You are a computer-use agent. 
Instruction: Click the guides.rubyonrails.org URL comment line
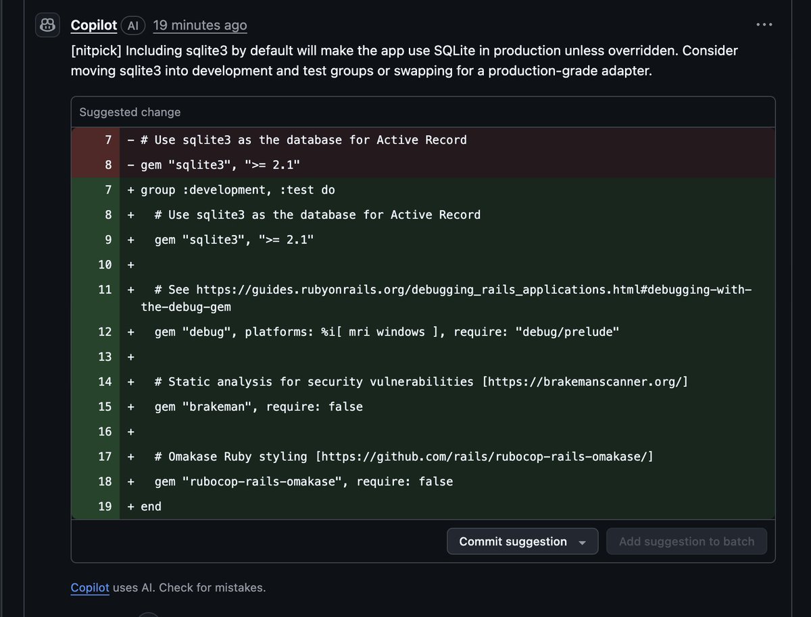coord(423,298)
